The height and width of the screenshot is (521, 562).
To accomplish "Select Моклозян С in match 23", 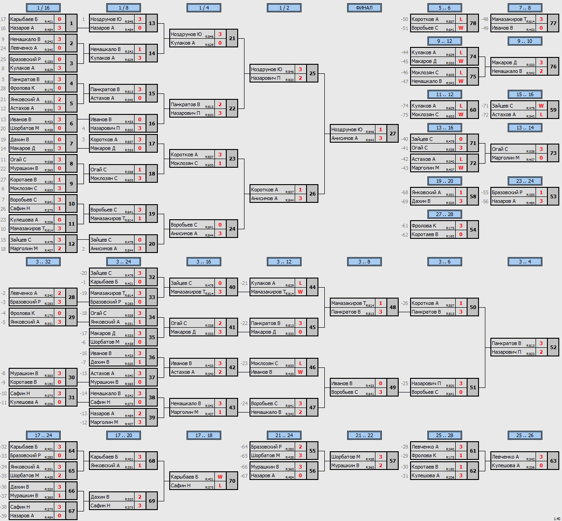I will click(x=184, y=163).
